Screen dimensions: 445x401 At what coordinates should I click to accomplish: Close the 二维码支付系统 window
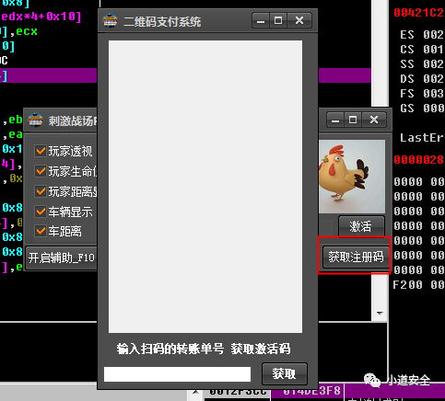299,20
